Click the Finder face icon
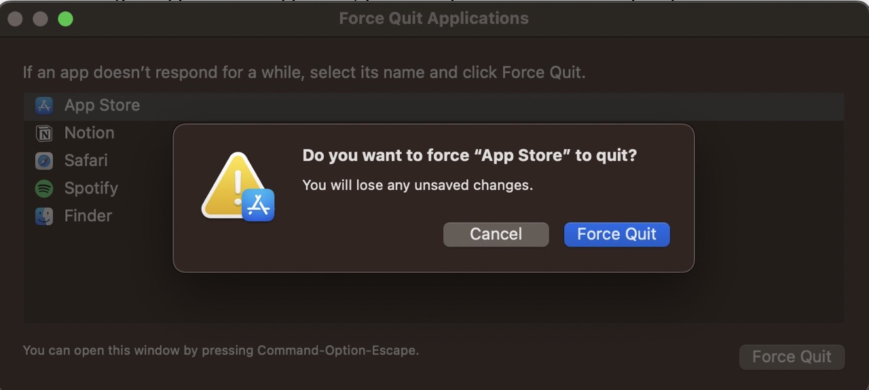The height and width of the screenshot is (390, 869). [44, 216]
